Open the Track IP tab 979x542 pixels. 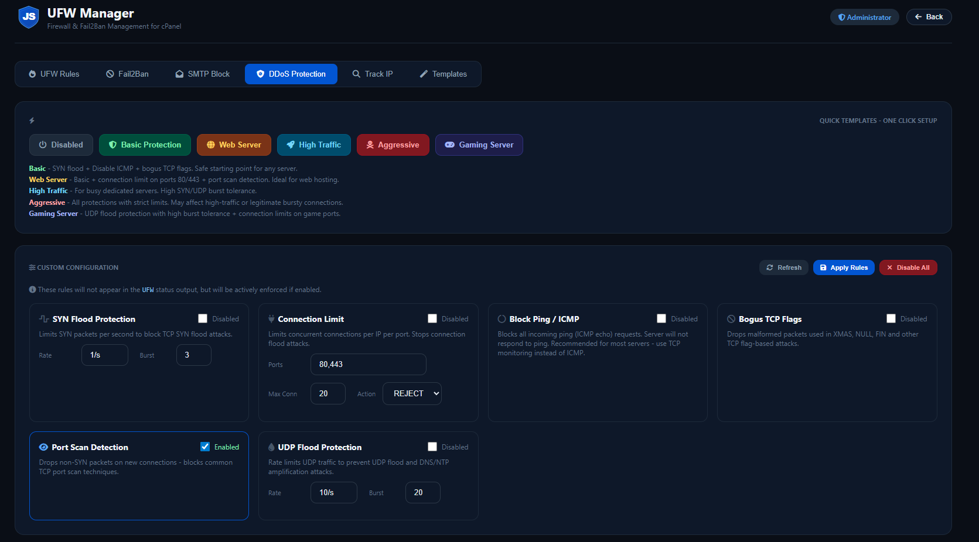click(373, 74)
